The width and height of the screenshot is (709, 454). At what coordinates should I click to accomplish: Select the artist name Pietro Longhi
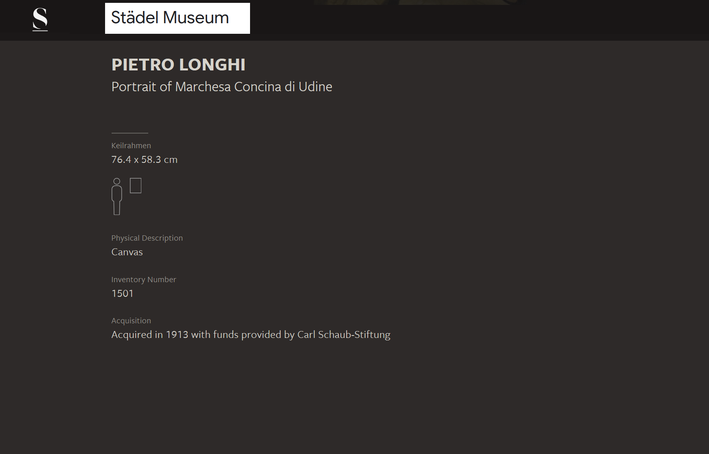tap(178, 65)
